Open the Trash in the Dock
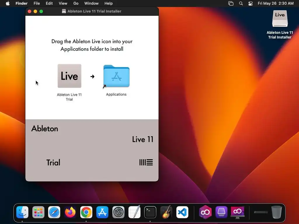The image size is (299, 224). click(x=277, y=212)
